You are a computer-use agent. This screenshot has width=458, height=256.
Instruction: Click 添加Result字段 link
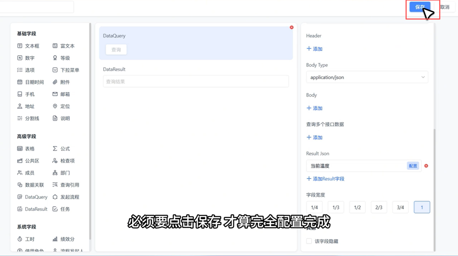point(325,179)
